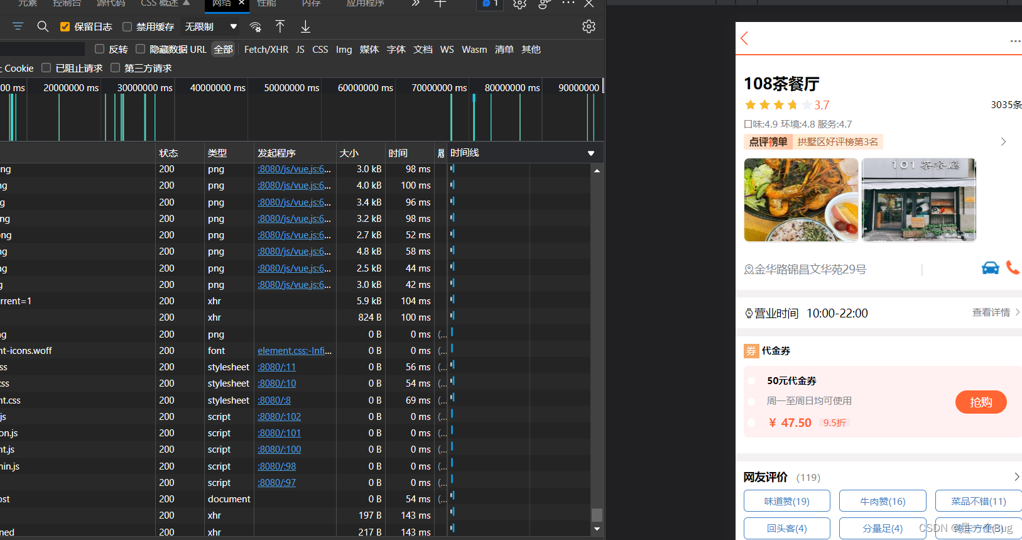Click the 抢购 button
The image size is (1022, 540).
point(981,402)
